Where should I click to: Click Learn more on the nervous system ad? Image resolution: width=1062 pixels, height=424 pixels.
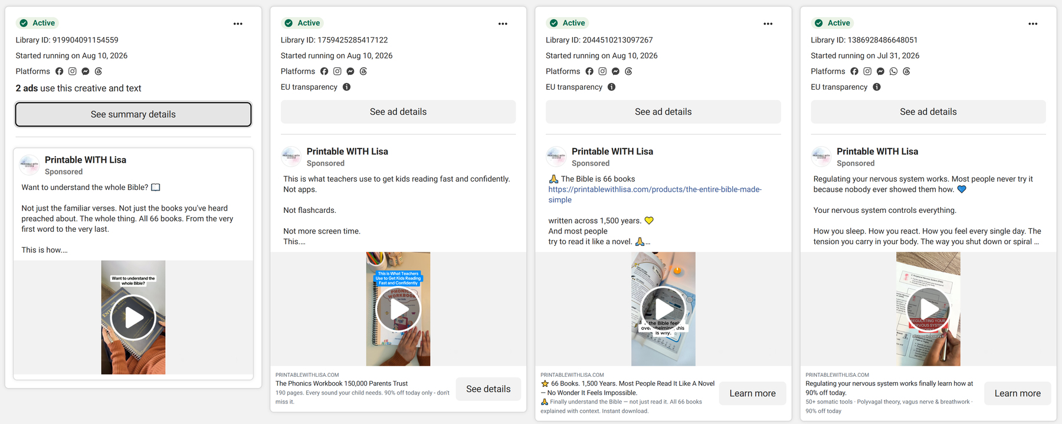(1017, 393)
